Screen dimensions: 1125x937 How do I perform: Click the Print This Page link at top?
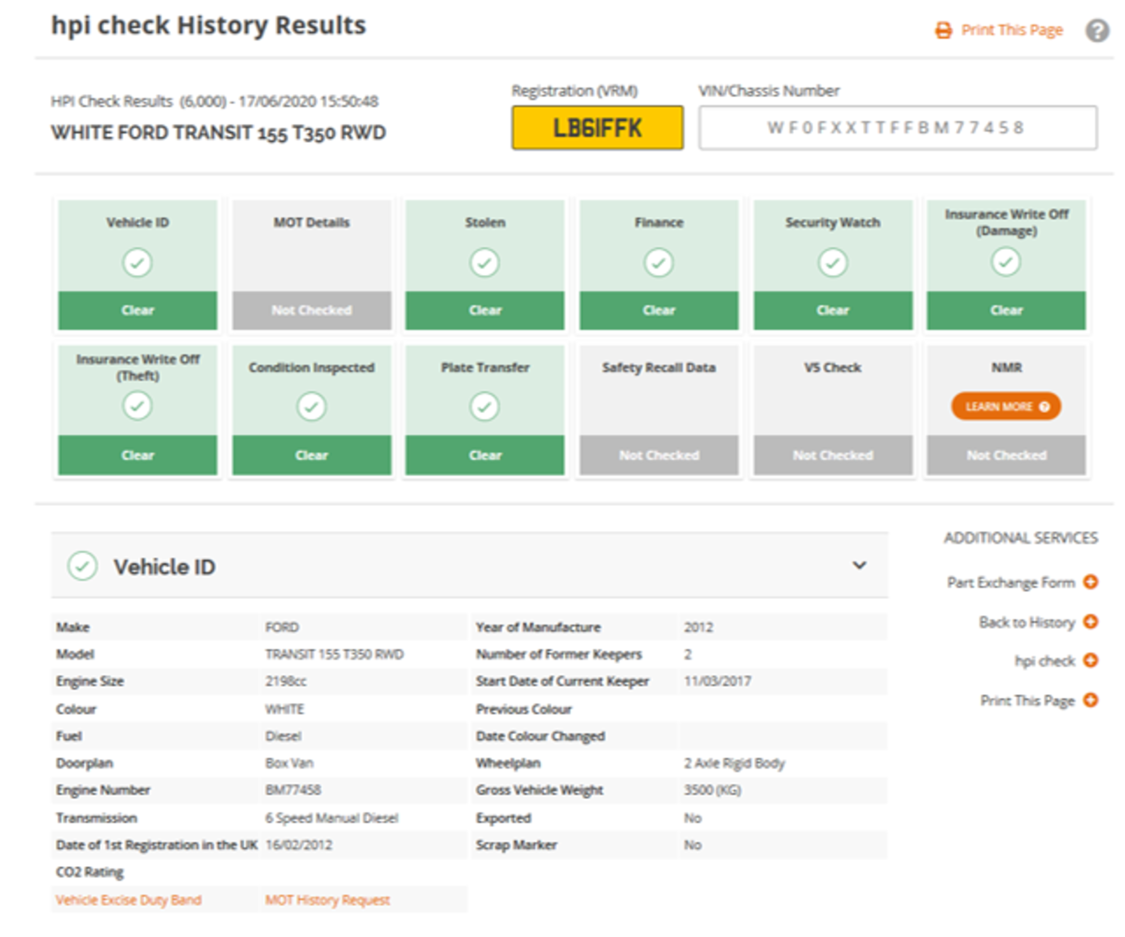tap(1012, 30)
